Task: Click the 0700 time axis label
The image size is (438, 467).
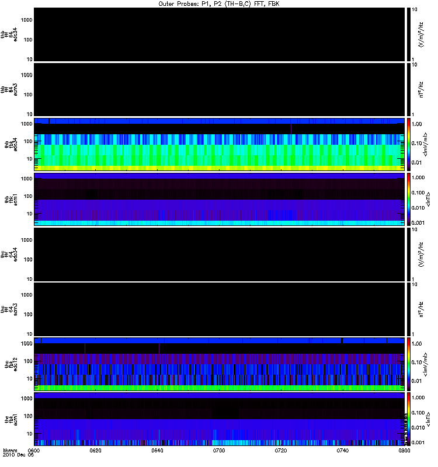Action: tap(219, 450)
